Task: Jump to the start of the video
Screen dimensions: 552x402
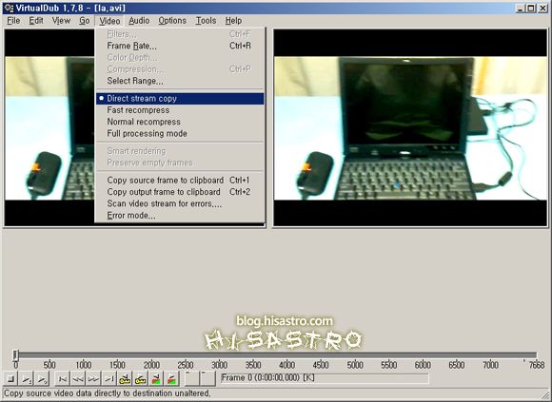Action: (x=62, y=379)
